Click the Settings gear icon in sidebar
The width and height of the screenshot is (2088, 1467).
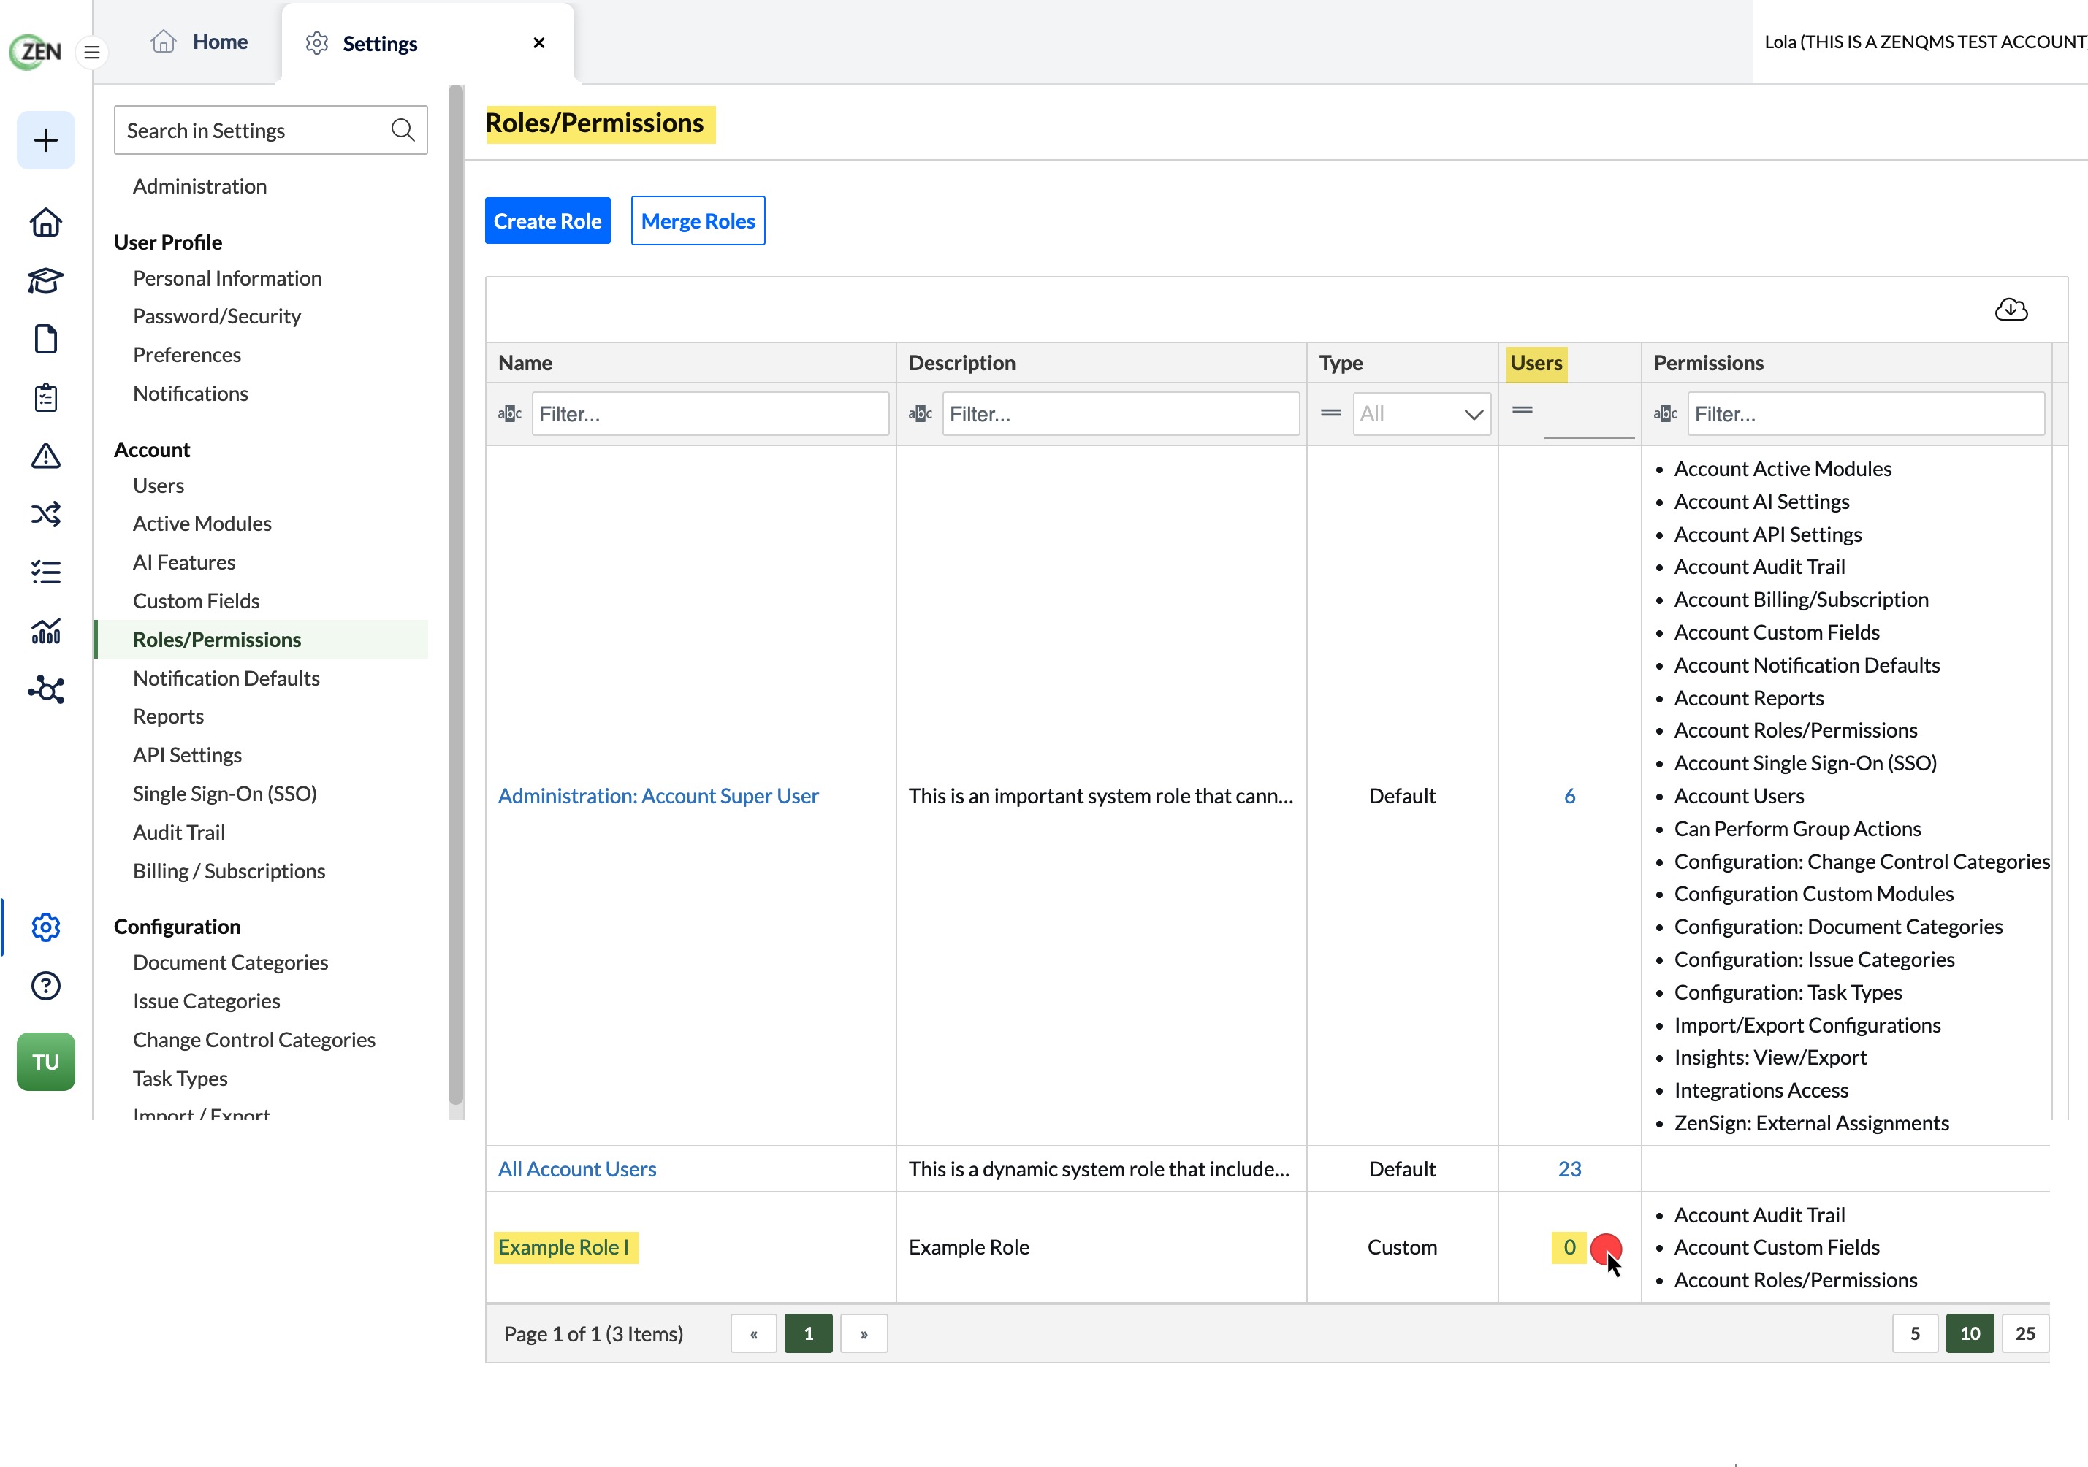tap(45, 927)
